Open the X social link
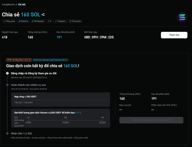Viewport: 192px width, 147px height. [49, 21]
